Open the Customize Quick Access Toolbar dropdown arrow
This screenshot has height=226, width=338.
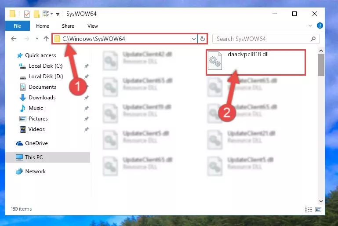pos(58,15)
